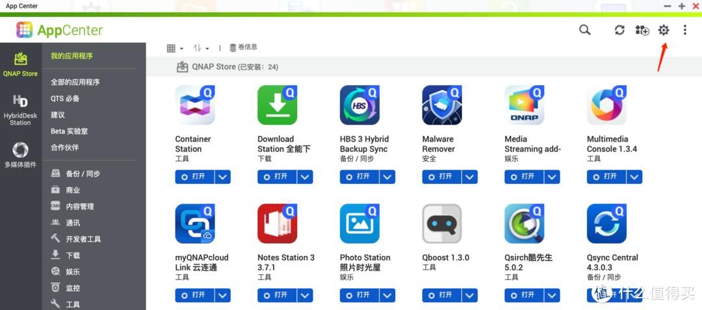Open the sort order dropdown

point(201,48)
